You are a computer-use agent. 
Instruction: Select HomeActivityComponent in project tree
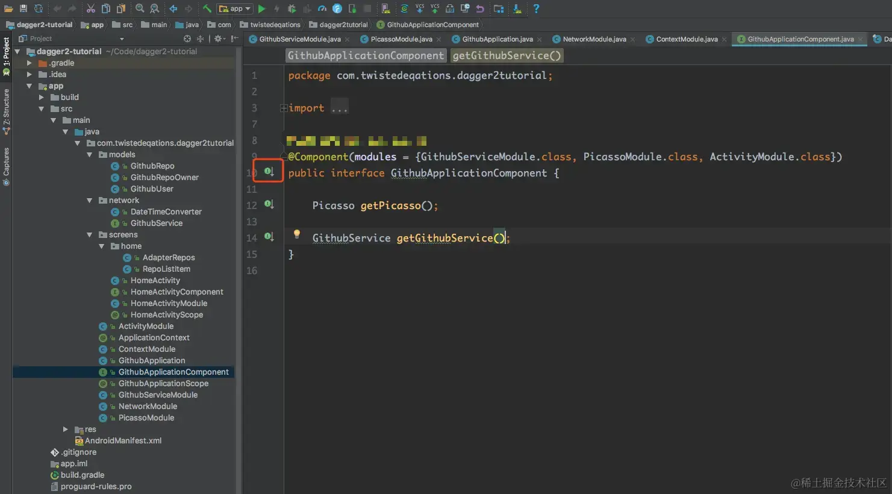[177, 292]
